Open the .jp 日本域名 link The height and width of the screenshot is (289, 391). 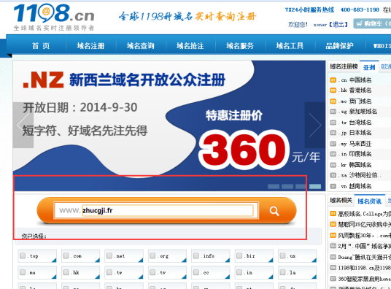[356, 133]
